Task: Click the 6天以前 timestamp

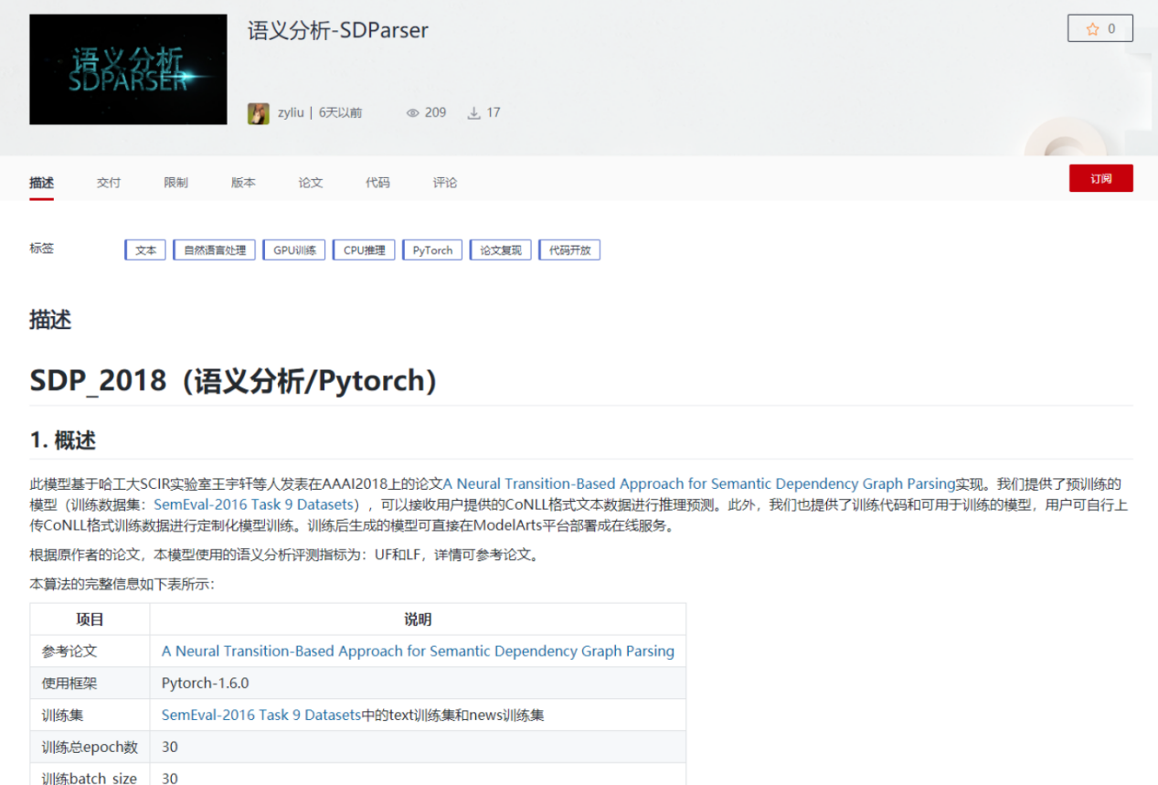Action: pos(340,113)
